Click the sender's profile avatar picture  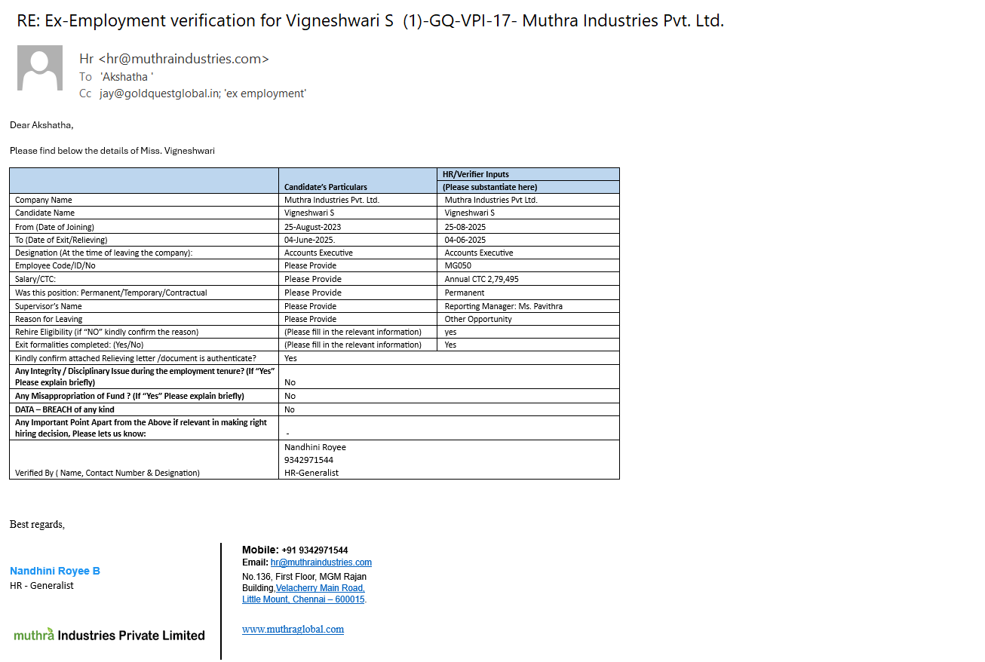pos(40,68)
